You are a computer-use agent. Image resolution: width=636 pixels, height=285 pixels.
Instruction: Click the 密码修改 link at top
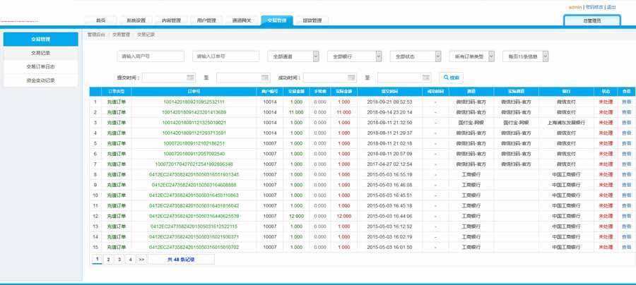(x=595, y=6)
